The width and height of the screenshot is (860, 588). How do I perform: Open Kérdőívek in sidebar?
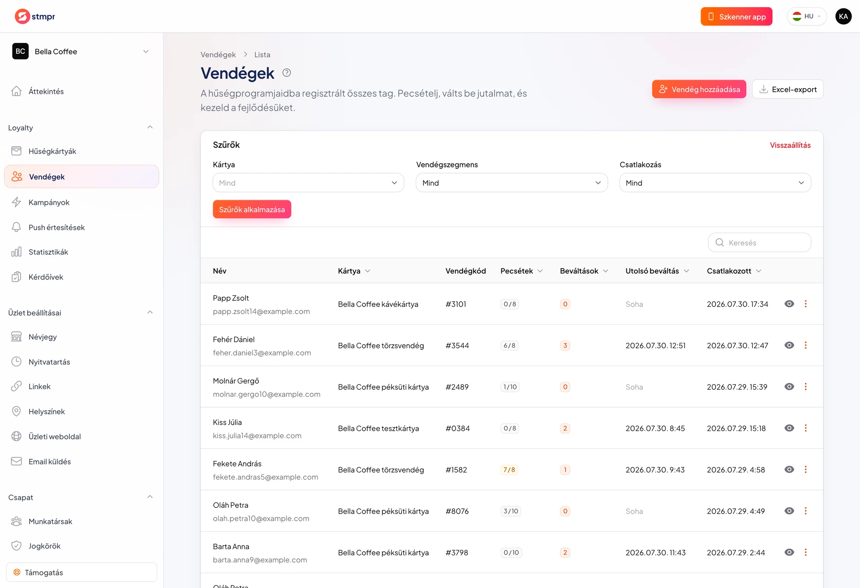(x=82, y=277)
